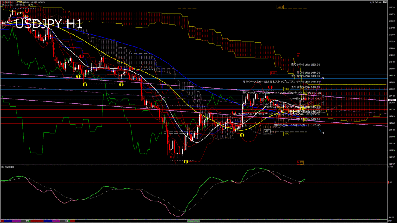This screenshot has height=223, width=397.
Task: Click the red arrow marker at the chart's highest peak
Action: click(27, 10)
